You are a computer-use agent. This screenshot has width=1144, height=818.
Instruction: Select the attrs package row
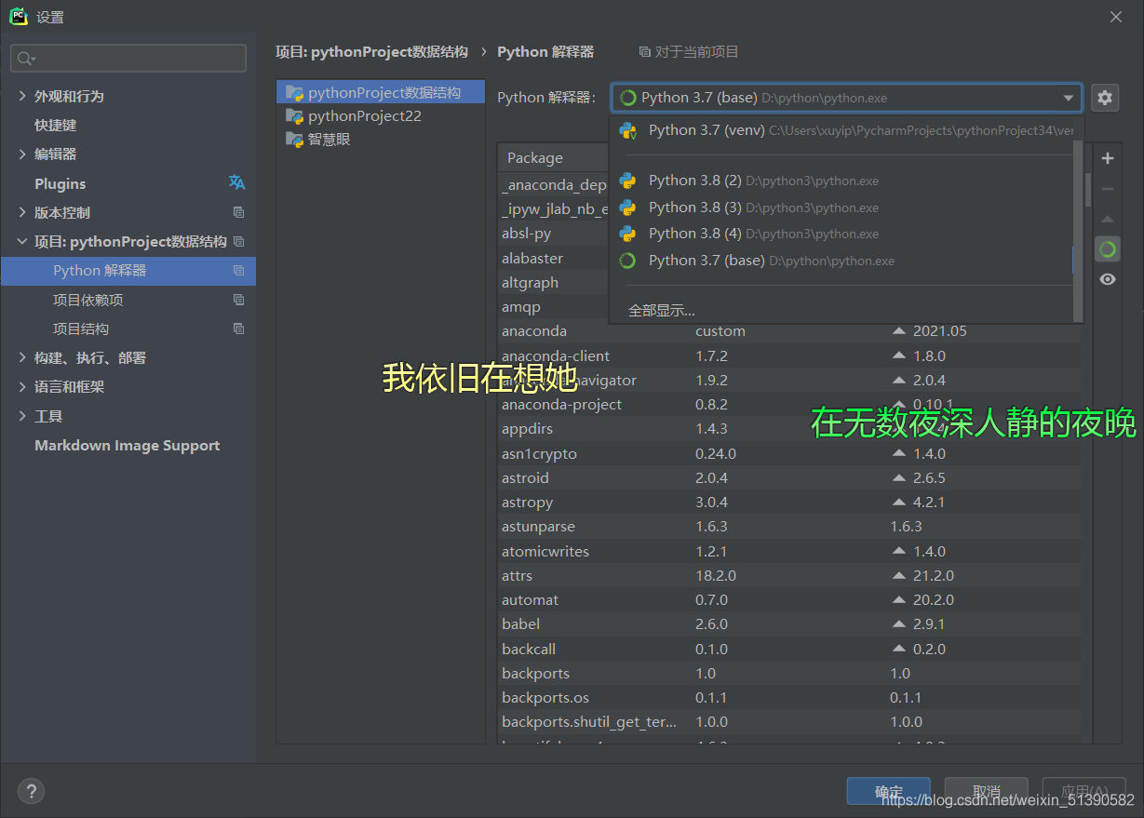tap(790, 575)
